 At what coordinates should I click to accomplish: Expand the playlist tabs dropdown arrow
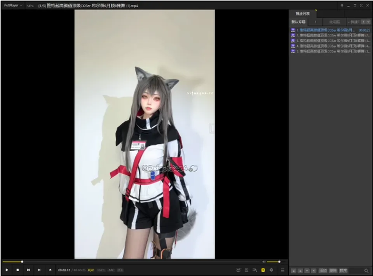point(368,22)
